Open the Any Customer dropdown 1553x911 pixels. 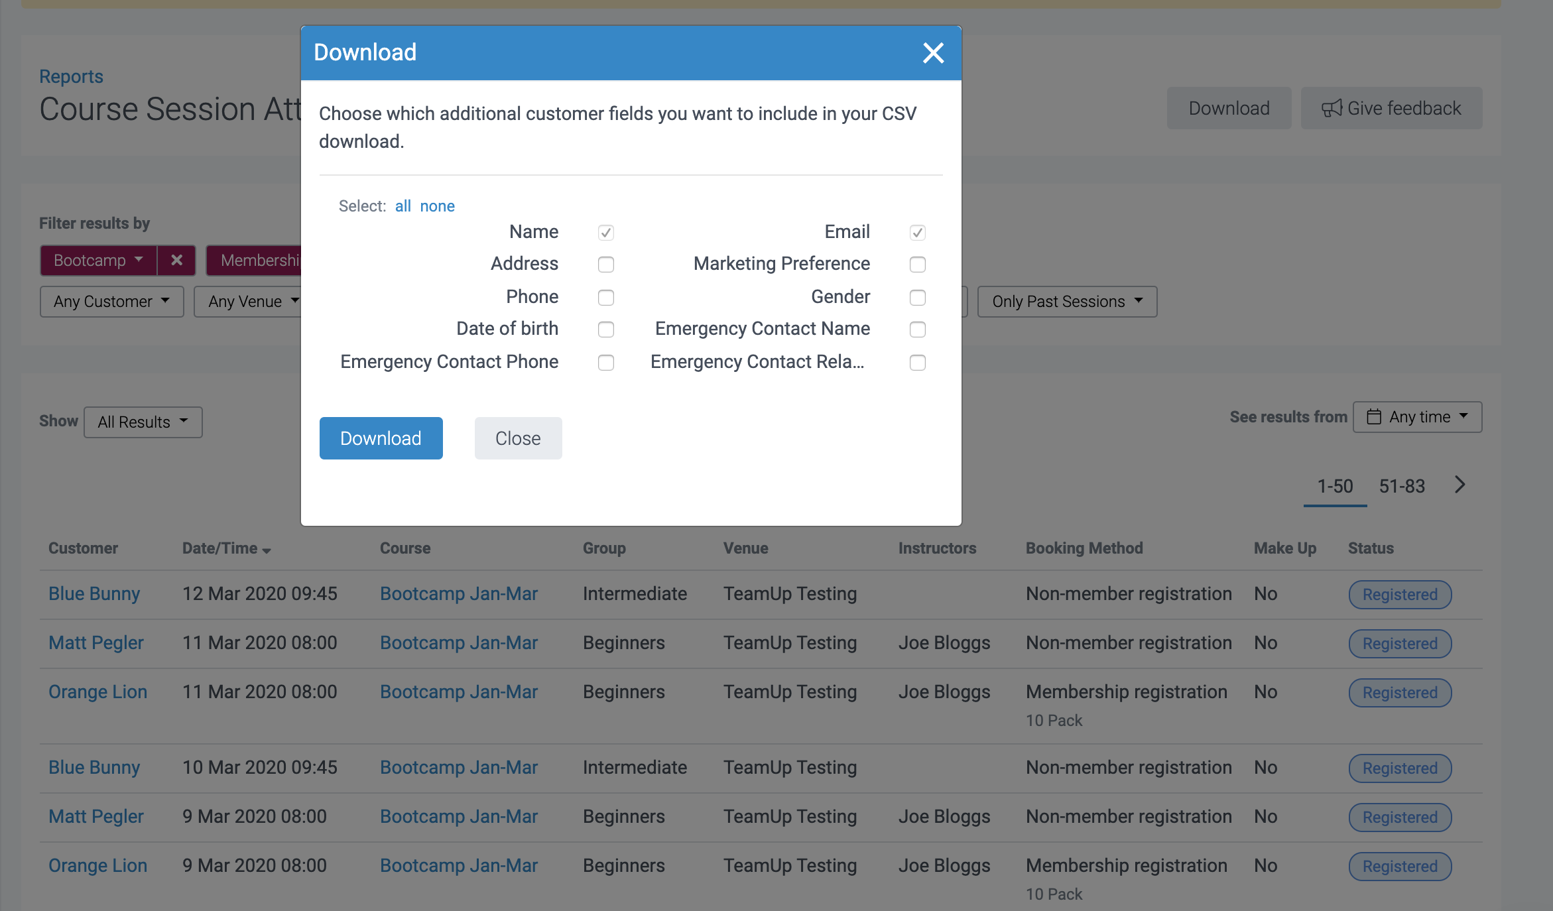pos(111,302)
